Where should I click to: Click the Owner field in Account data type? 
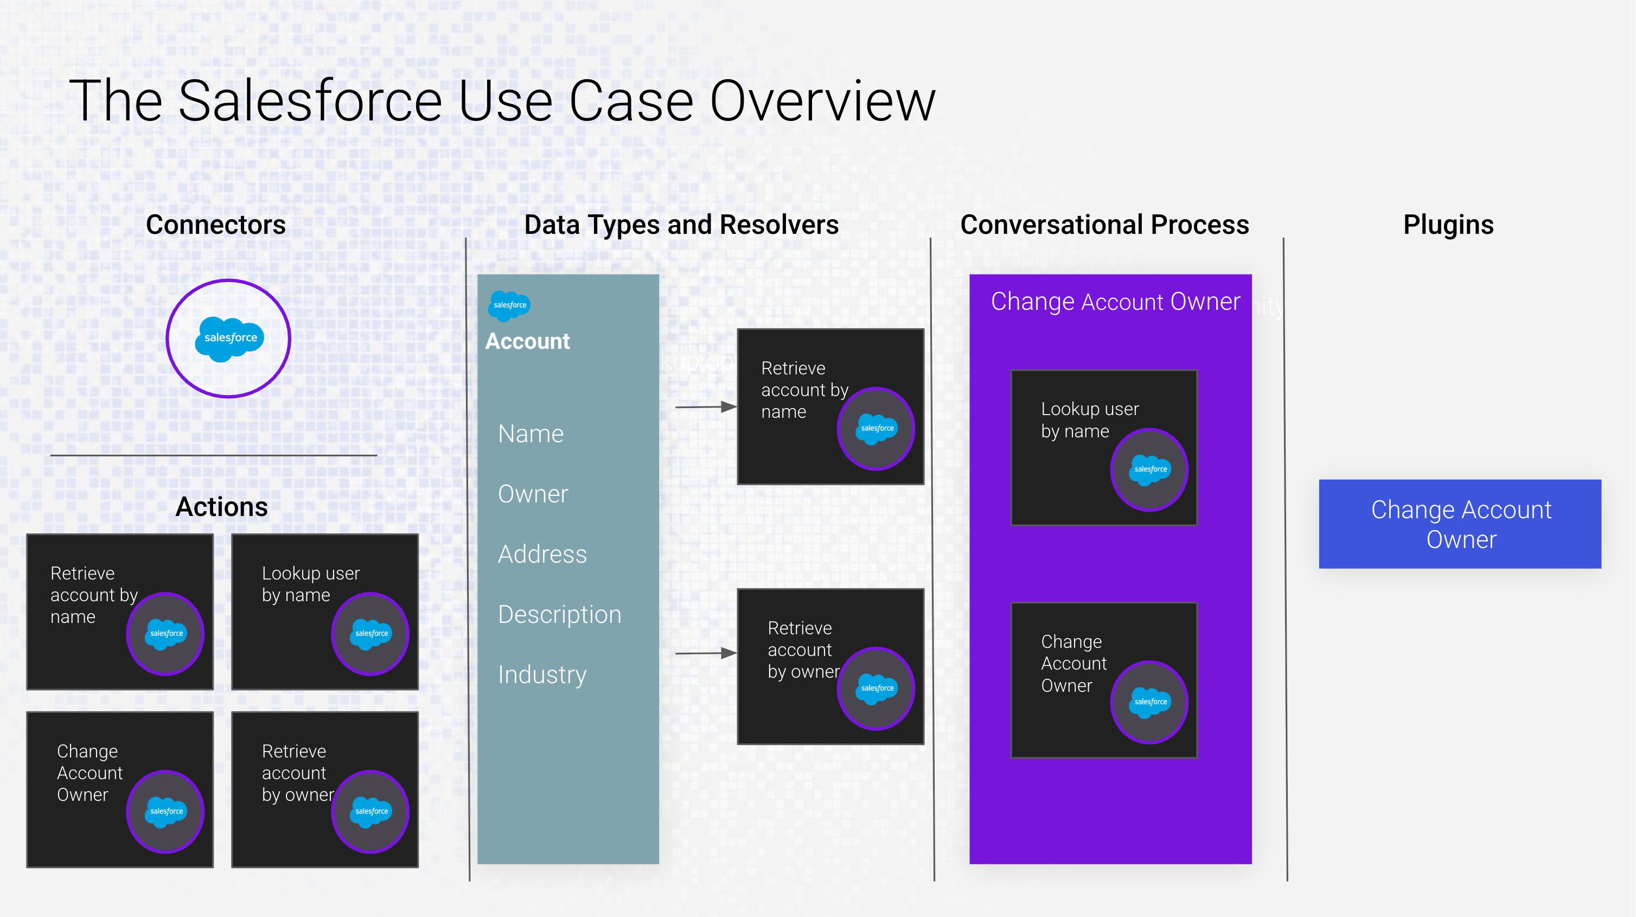click(x=533, y=494)
